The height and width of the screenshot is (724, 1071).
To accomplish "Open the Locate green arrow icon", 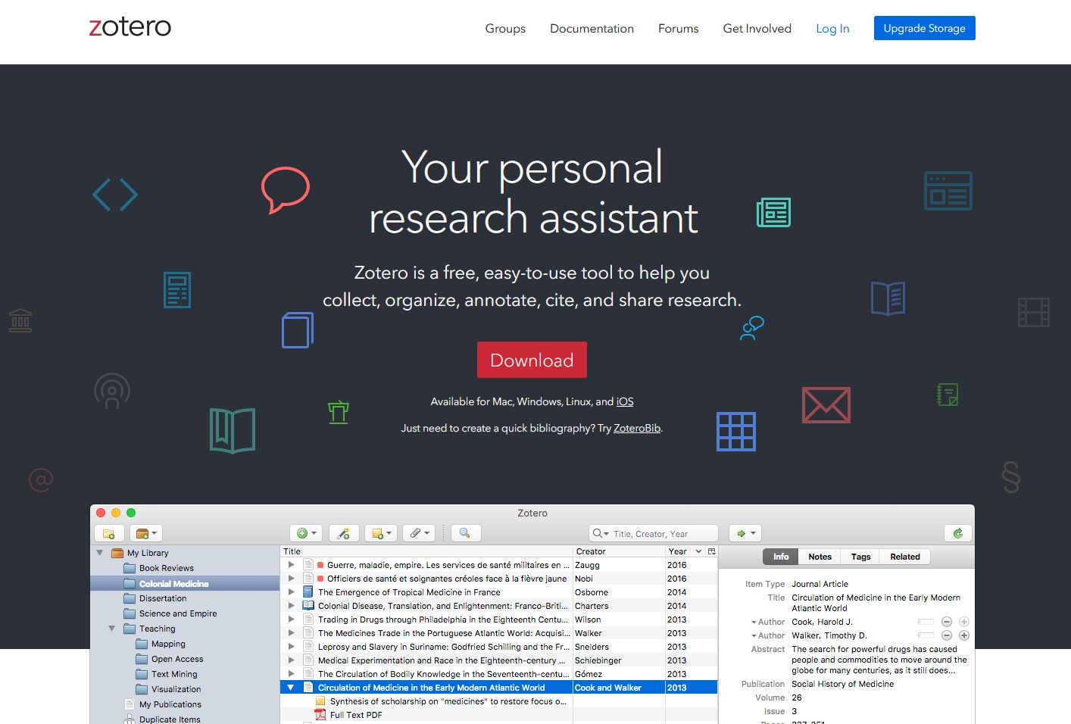I will (x=740, y=532).
